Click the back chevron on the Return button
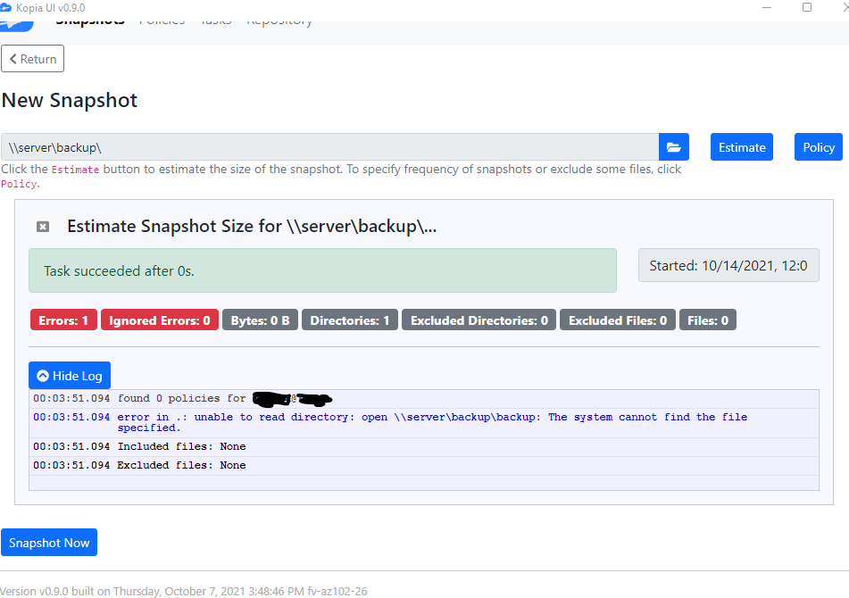The image size is (849, 598). tap(12, 58)
